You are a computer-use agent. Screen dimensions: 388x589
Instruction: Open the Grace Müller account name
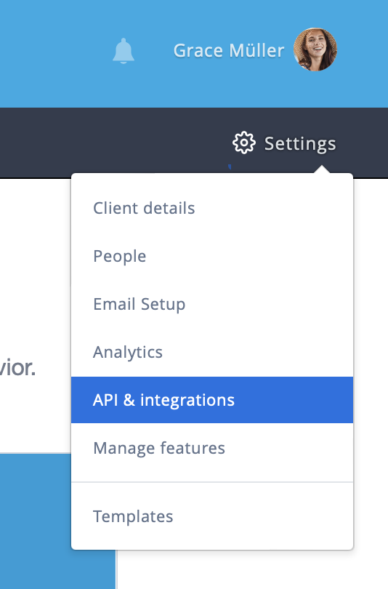tap(229, 50)
